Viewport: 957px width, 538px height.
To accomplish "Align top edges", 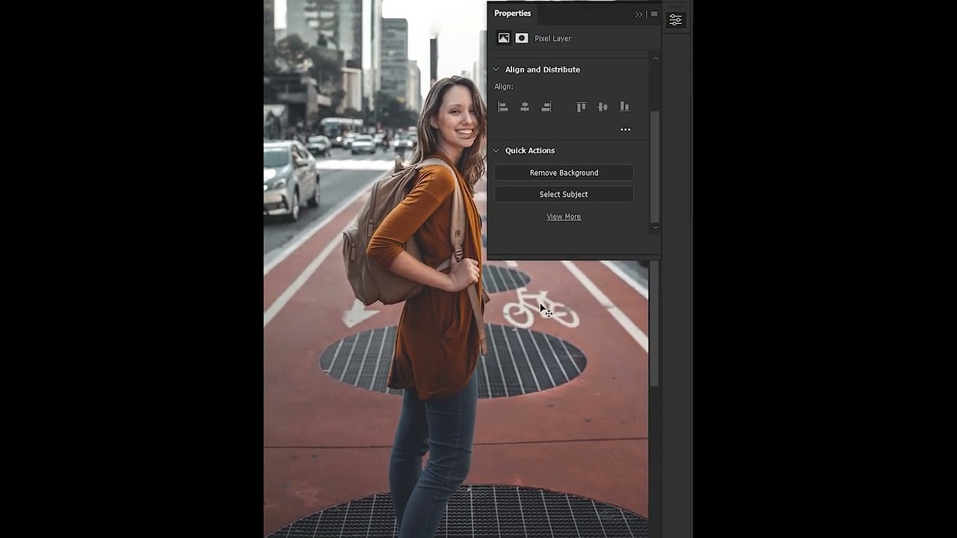I will coord(581,107).
